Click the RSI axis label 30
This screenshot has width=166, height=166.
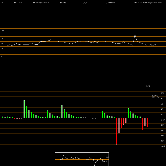click(2, 49)
